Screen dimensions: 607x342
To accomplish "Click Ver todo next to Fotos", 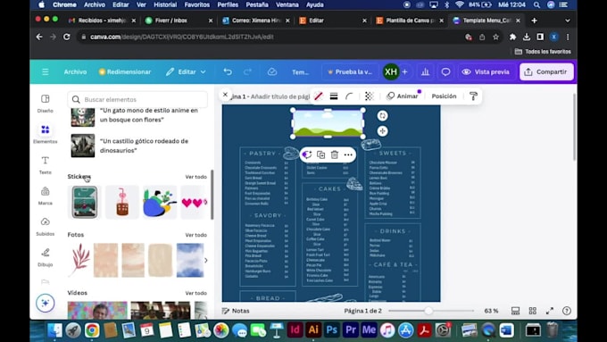I will click(195, 235).
